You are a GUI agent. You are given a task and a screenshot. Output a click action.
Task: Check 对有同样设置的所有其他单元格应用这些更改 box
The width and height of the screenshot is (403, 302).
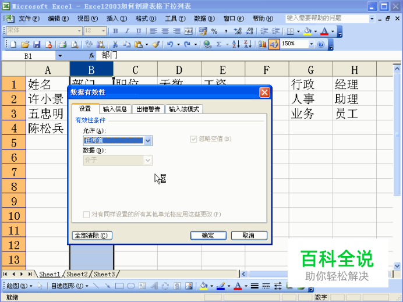(86, 214)
